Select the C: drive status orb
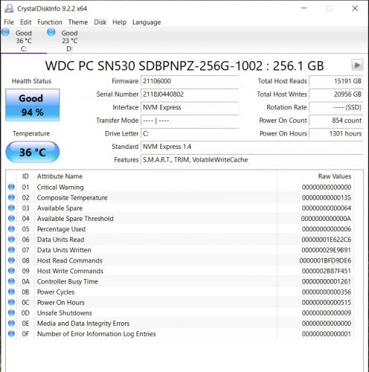369x372 pixels. 5,32
